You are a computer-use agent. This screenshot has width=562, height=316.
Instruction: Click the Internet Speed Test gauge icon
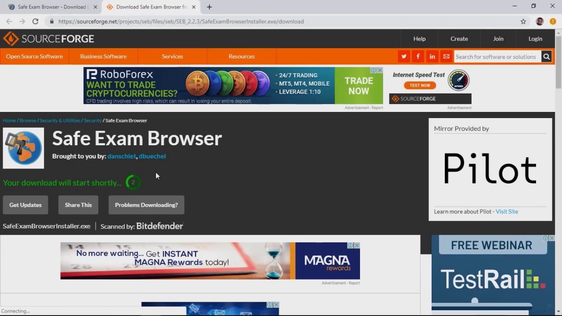click(459, 80)
